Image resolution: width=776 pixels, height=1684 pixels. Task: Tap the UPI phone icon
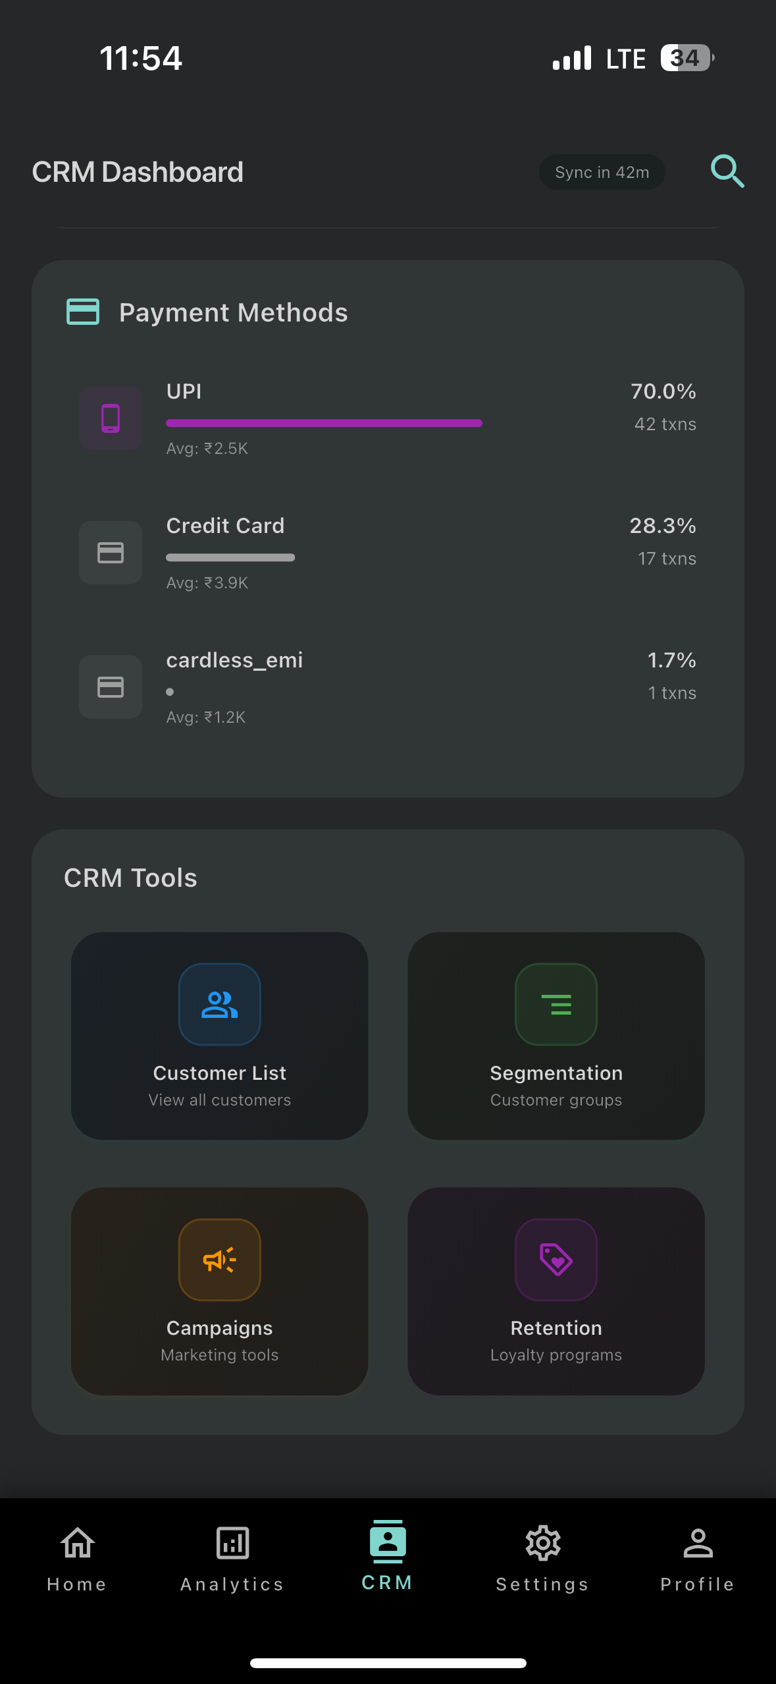click(x=111, y=418)
